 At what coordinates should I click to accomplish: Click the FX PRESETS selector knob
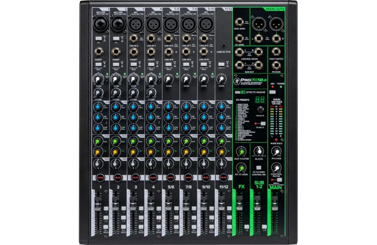pos(260,110)
